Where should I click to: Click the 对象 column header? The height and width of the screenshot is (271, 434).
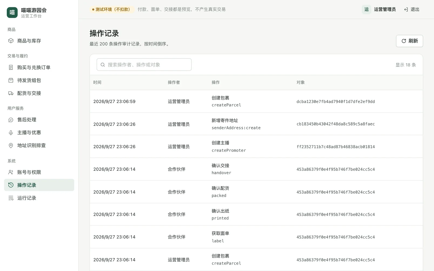301,82
